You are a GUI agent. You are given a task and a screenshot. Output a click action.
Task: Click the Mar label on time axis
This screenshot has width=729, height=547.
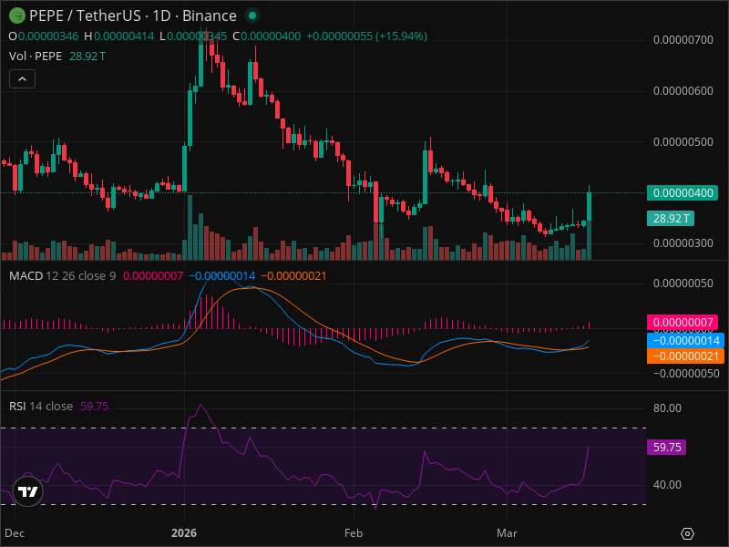click(507, 533)
